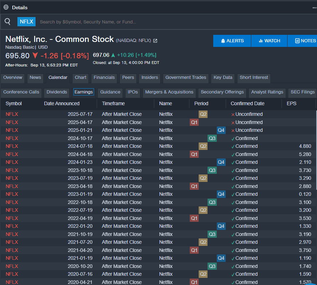Select the IPOs sub-tab

[133, 92]
